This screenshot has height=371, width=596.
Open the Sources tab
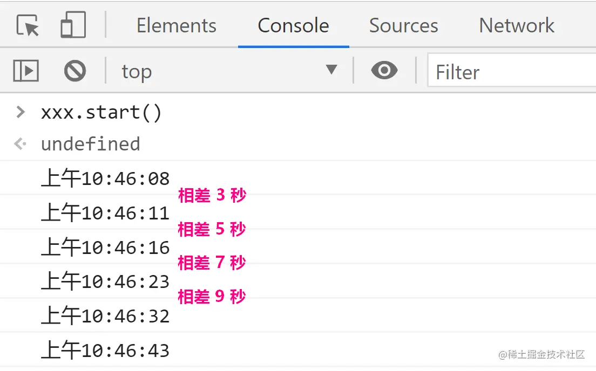(x=403, y=25)
